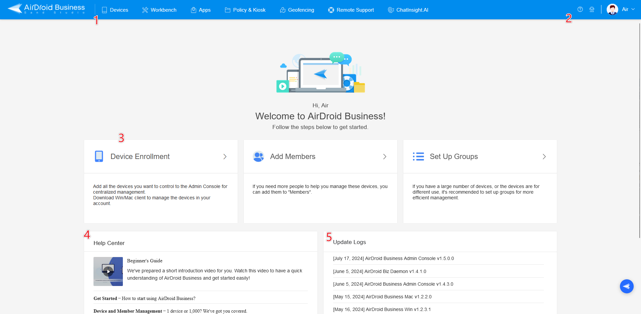Click the Beginner's Guide video description
This screenshot has height=314, width=641.
(215, 274)
